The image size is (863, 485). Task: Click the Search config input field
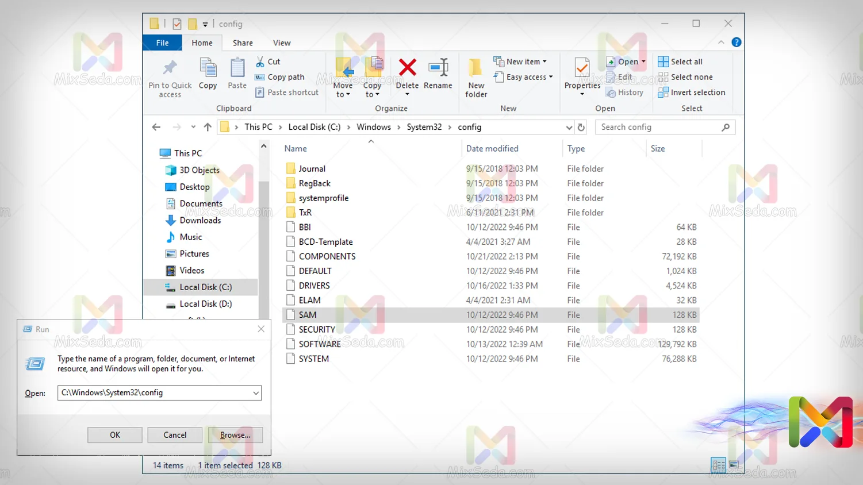click(x=658, y=127)
